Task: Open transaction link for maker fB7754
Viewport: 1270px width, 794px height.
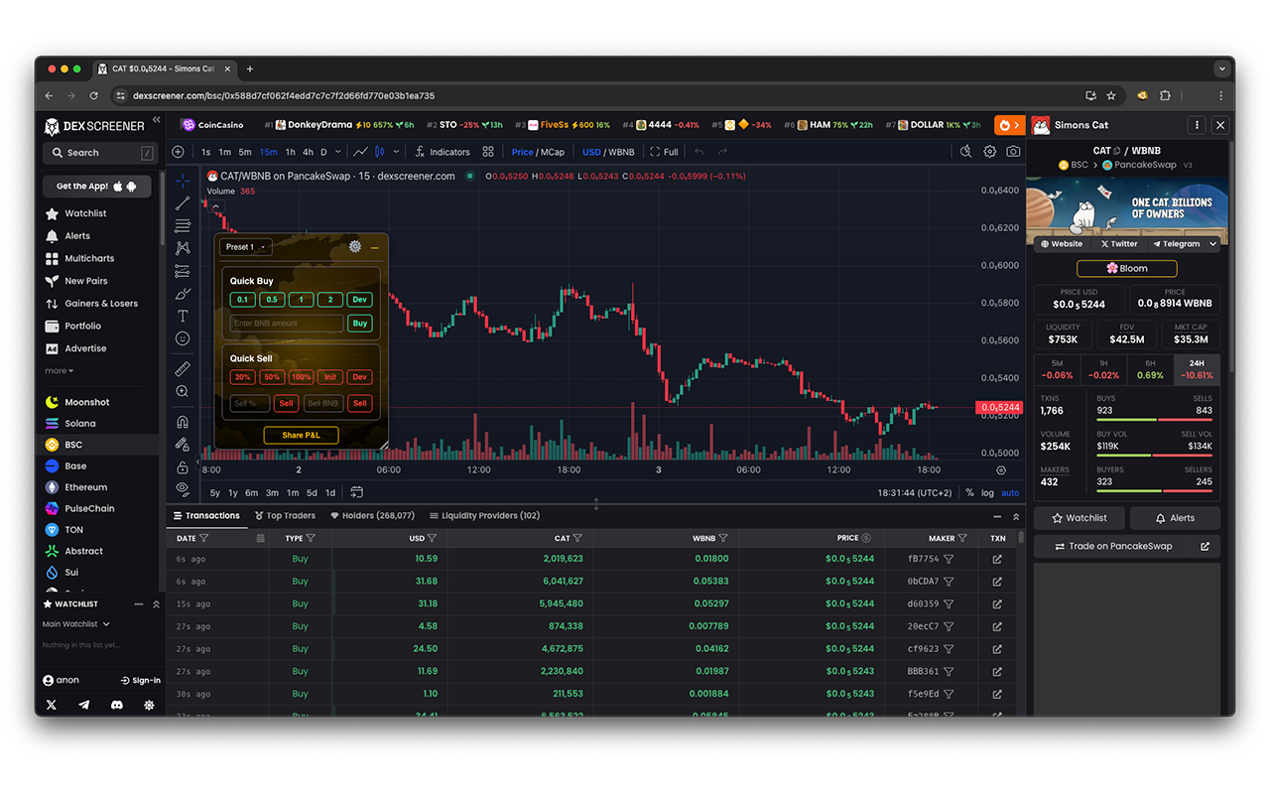Action: pos(997,559)
